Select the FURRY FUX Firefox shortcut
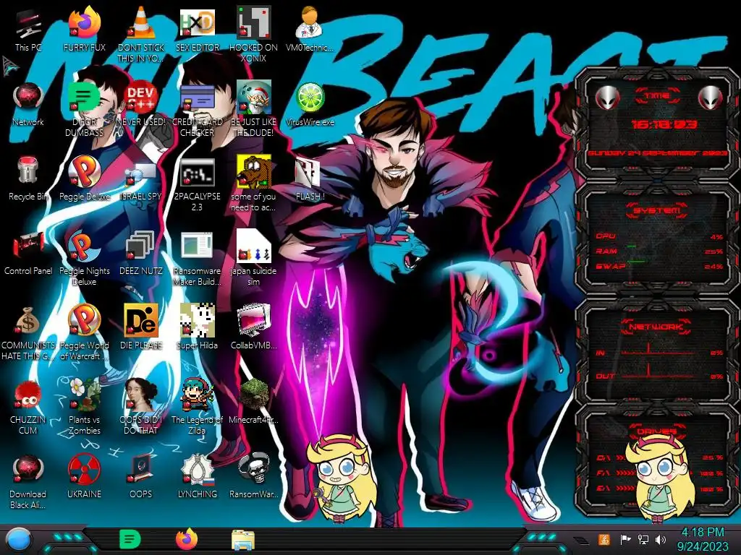 click(85, 22)
